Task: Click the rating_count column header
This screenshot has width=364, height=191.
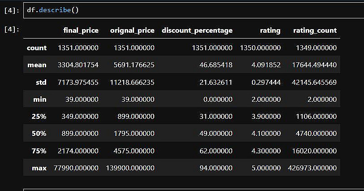Action: [x=315, y=30]
